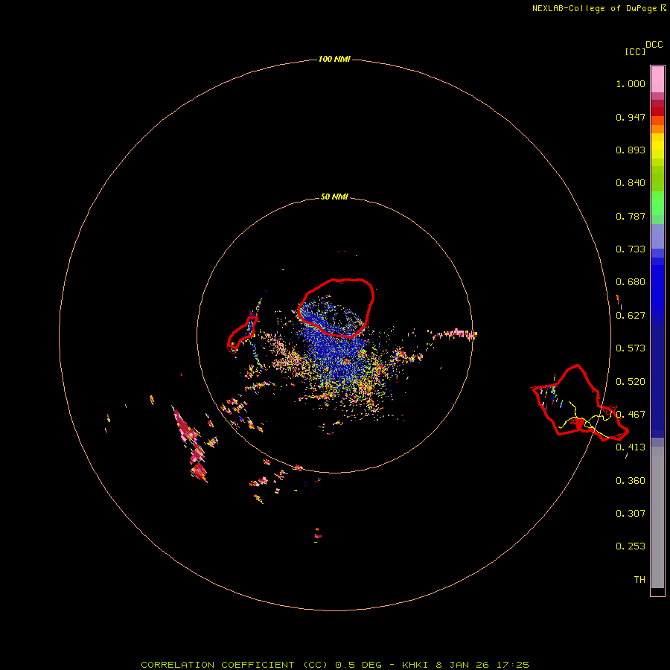The width and height of the screenshot is (670, 670).
Task: Click the 0.413 color scale value
Action: 631,447
